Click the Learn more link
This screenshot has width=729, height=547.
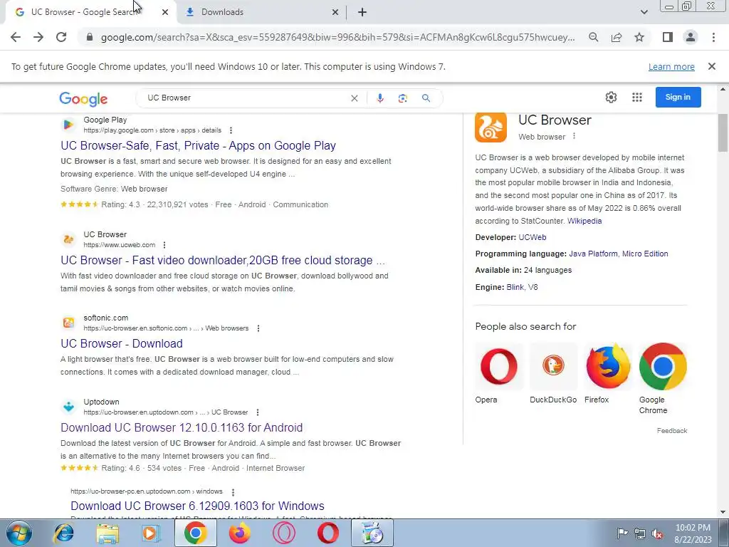(x=671, y=66)
